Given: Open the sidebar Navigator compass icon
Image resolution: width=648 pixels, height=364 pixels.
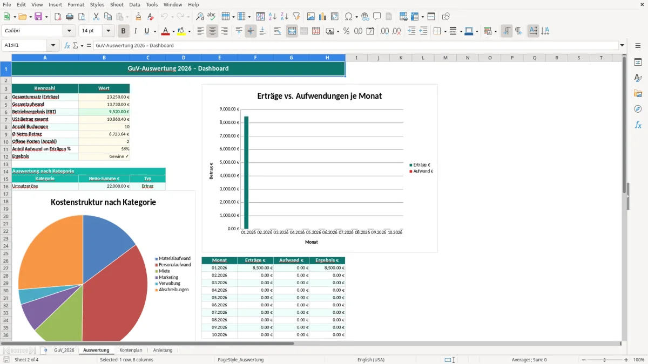Looking at the screenshot, I should coord(638,109).
